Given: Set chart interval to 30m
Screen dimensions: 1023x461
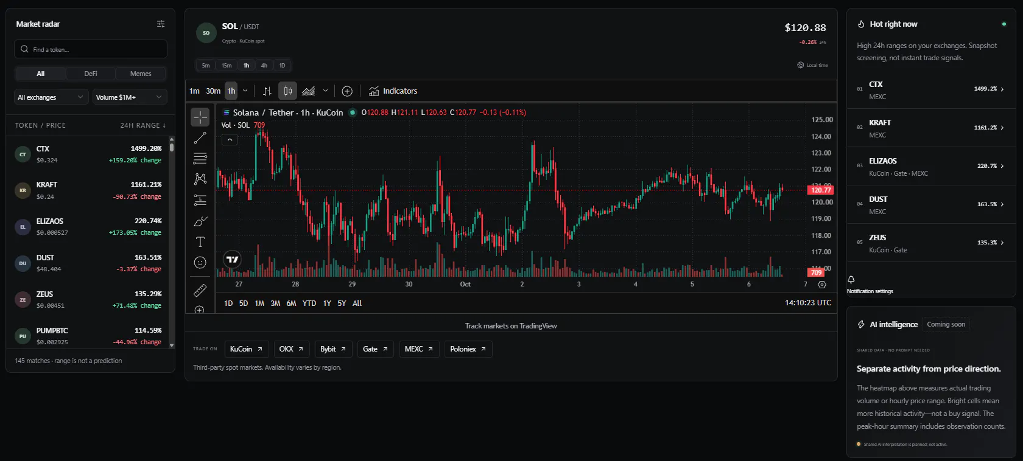Looking at the screenshot, I should 213,91.
